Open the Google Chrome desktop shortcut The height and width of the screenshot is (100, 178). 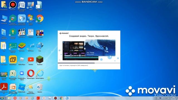coord(39,18)
